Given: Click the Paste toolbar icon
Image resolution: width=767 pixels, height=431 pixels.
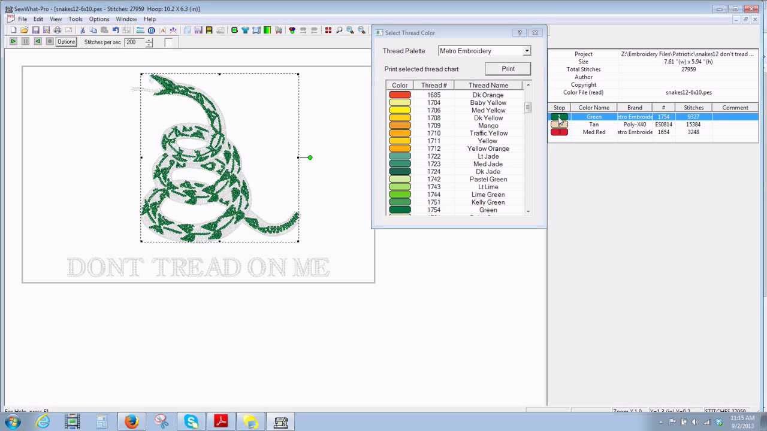Looking at the screenshot, I should click(x=104, y=30).
